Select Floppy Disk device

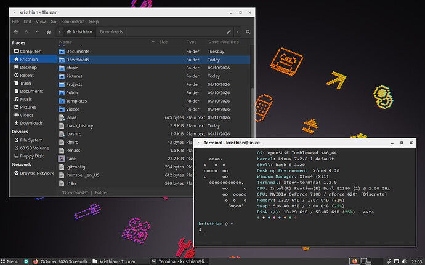click(33, 156)
